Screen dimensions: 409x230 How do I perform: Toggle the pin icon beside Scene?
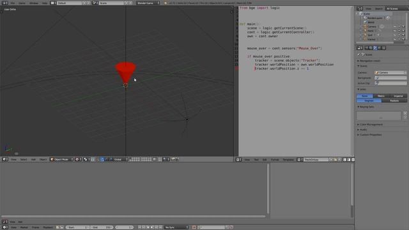(x=359, y=54)
